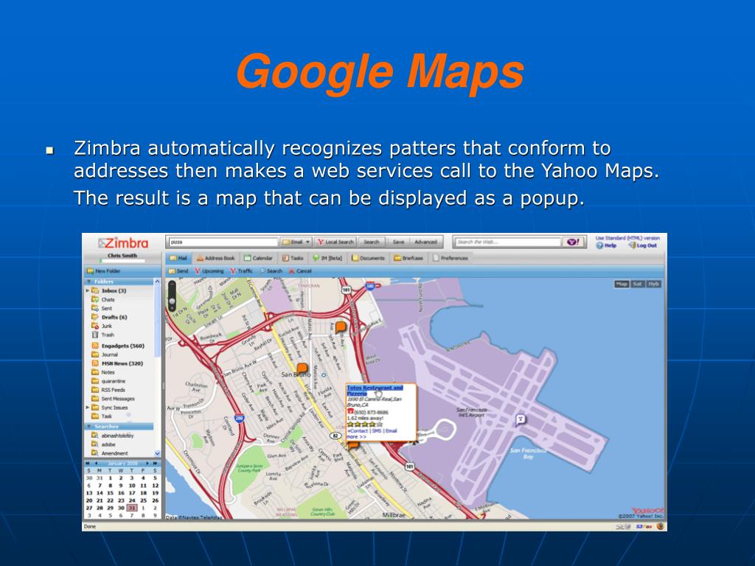Open the abinashtolstoy saved search
The height and width of the screenshot is (566, 755).
point(113,436)
